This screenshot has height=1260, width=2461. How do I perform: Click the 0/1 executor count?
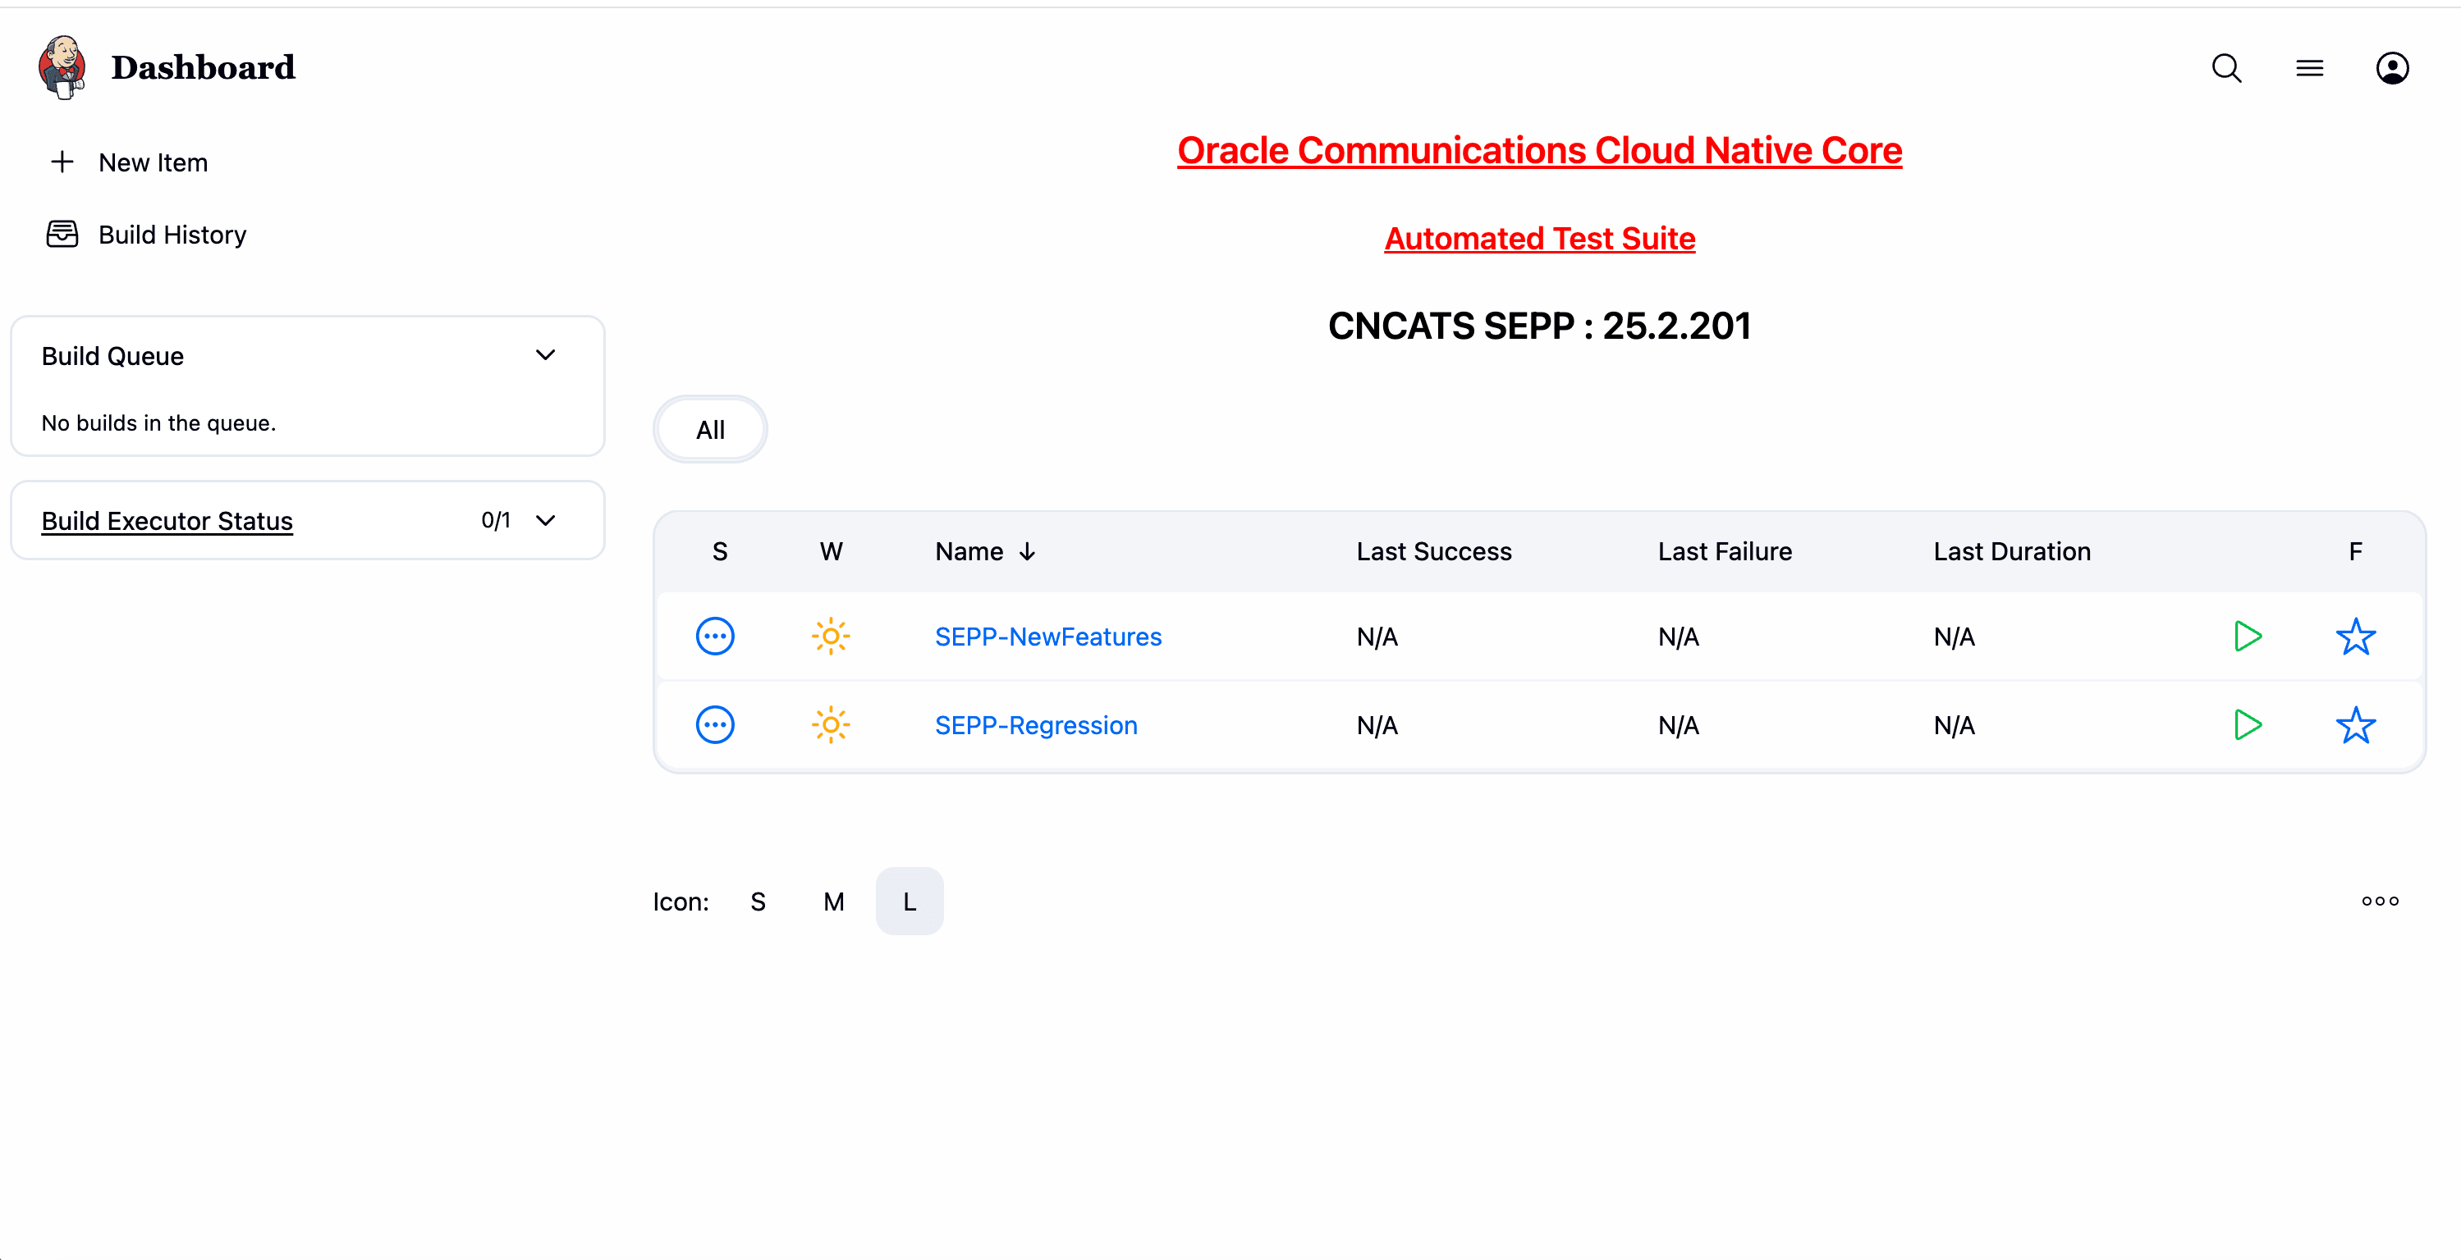[496, 520]
